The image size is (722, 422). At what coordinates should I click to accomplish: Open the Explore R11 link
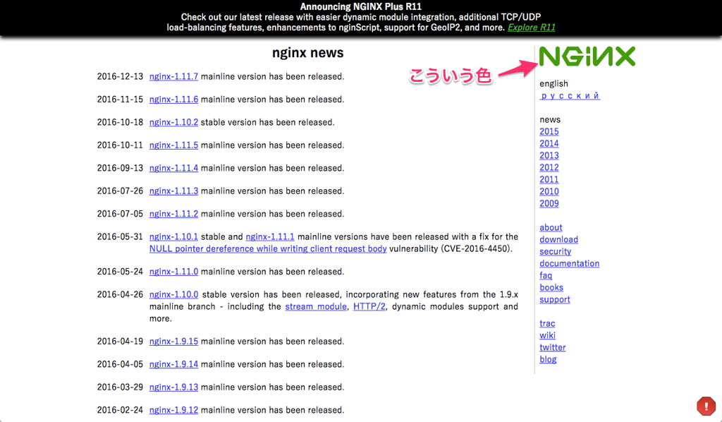532,28
